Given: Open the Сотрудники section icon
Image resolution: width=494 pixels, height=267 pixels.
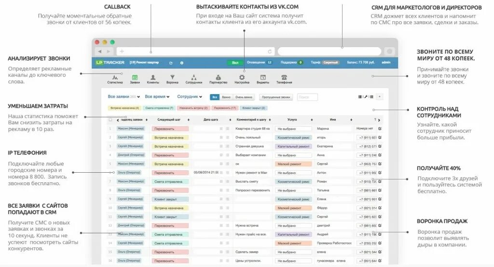Looking at the screenshot, I should pos(194,77).
